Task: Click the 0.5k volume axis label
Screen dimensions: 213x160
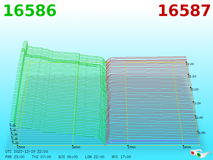Action: point(13,126)
